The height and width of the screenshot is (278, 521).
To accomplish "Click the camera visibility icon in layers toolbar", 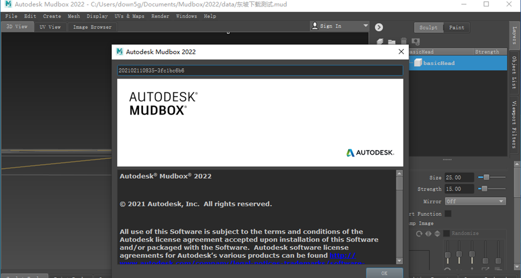I will pos(416,42).
